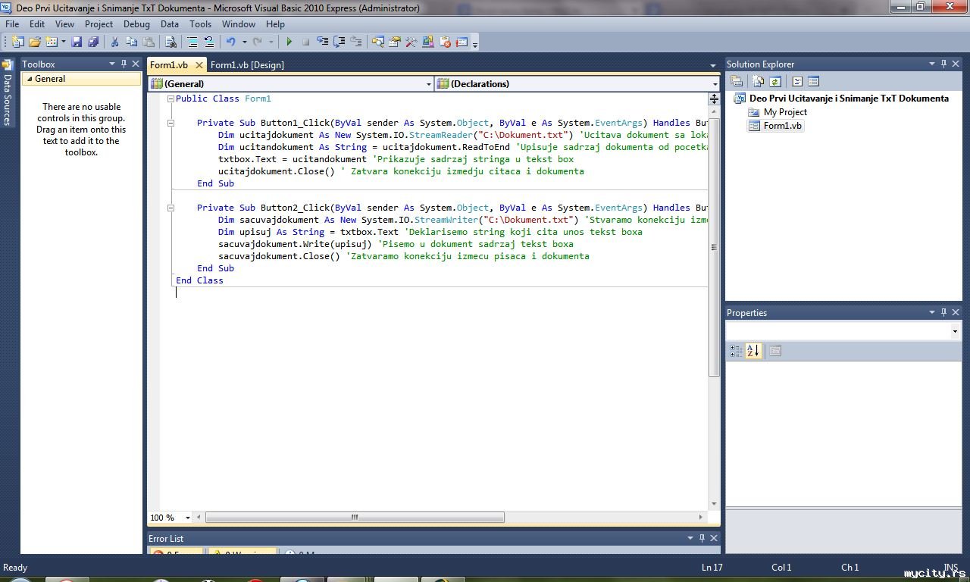970x582 pixels.
Task: Click Show All Files in Solution Explorer
Action: [x=759, y=82]
